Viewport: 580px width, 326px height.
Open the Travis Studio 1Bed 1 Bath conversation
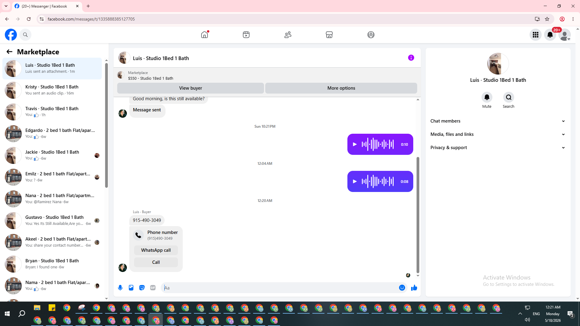(x=52, y=112)
